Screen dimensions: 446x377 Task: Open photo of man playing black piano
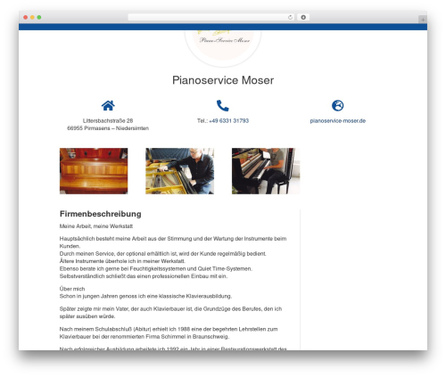pyautogui.click(x=266, y=171)
